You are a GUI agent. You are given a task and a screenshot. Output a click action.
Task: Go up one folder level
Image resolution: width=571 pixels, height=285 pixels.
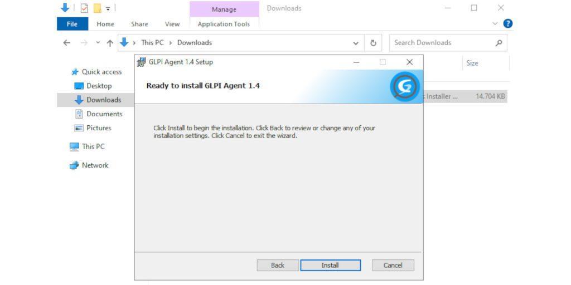pyautogui.click(x=110, y=43)
